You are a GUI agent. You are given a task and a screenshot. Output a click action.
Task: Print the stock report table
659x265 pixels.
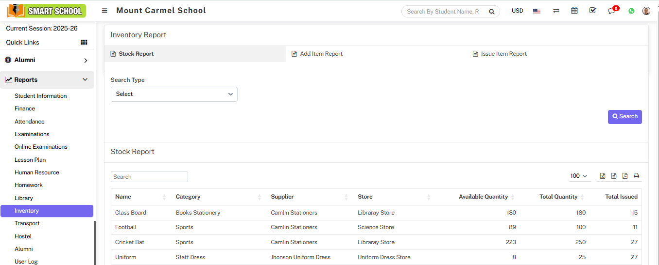coord(636,176)
